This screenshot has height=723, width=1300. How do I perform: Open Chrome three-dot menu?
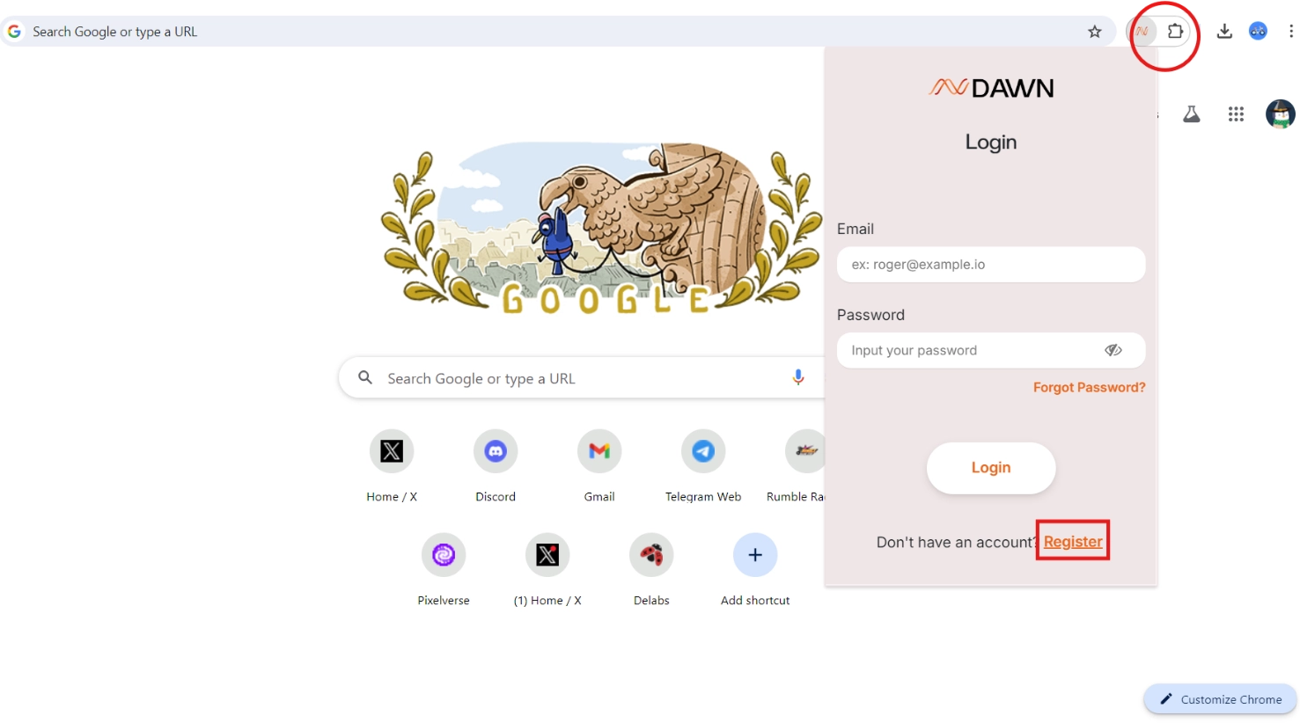coord(1290,32)
